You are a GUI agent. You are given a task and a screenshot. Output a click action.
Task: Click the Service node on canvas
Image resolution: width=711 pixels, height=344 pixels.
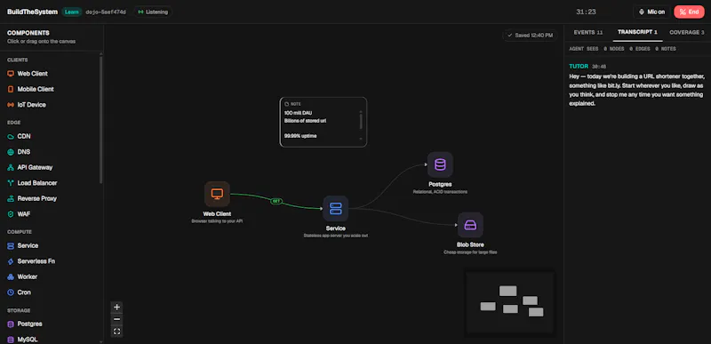[336, 209]
